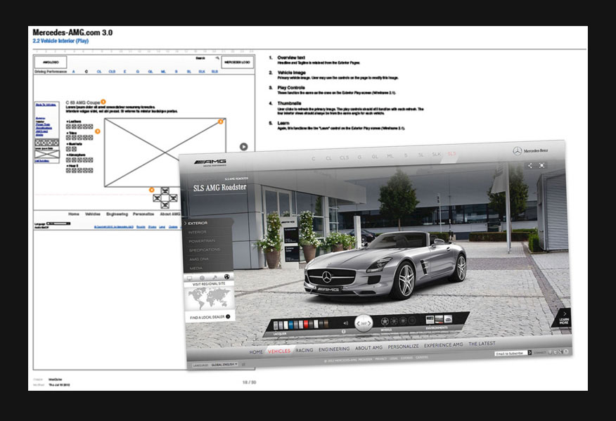616x421 pixels.
Task: Submit the email subscription arrow button
Action: tap(530, 353)
